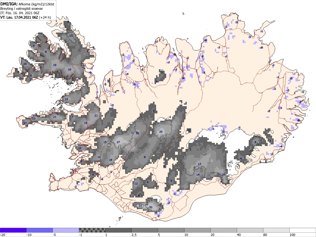Click the map value 14 below 17
Viewport: 316px width, 237px height.
[x=198, y=175]
